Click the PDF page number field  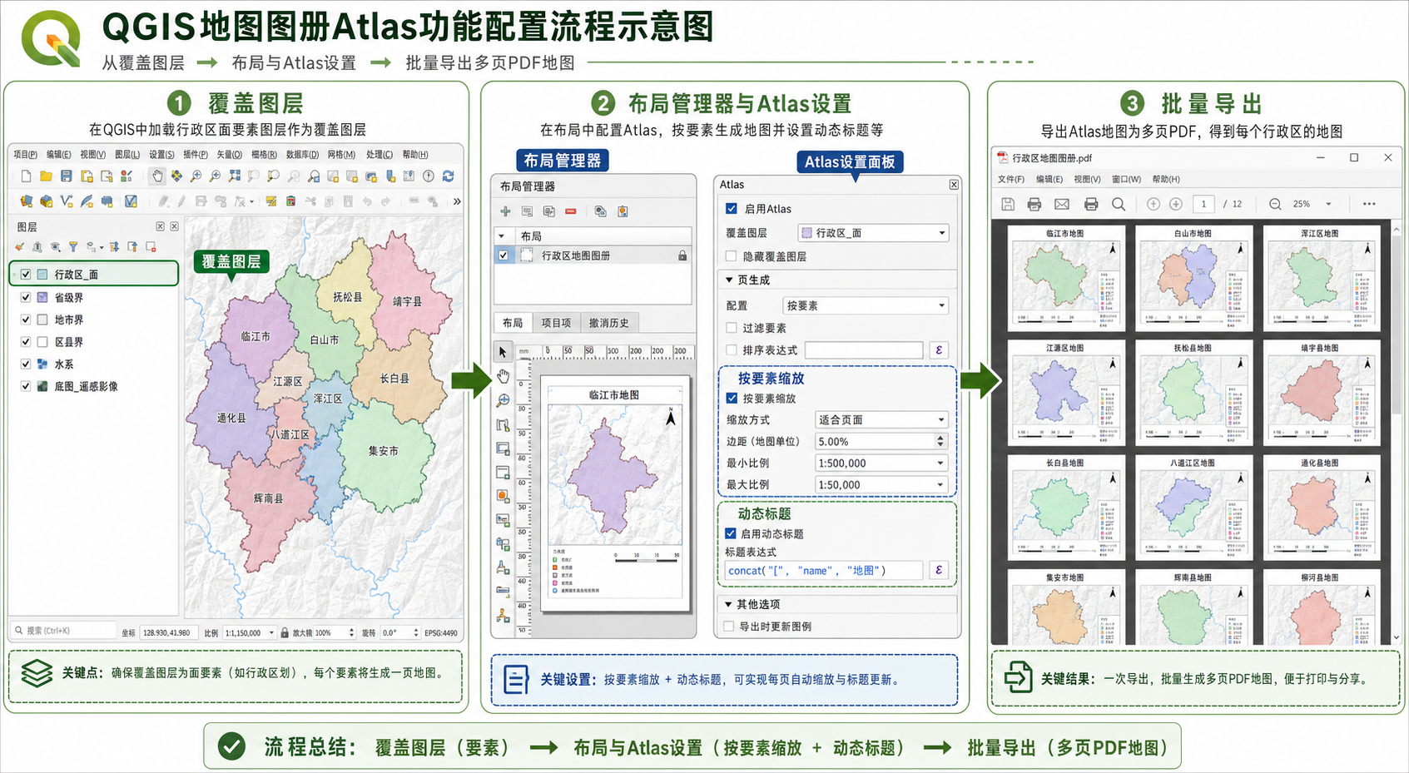coord(1203,204)
